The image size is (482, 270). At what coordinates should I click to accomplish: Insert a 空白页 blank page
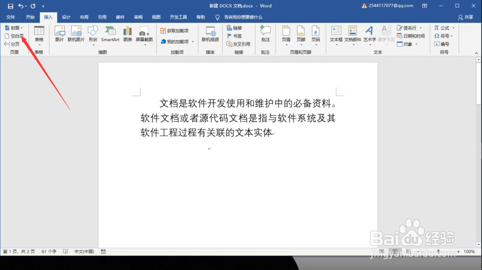pyautogui.click(x=14, y=36)
